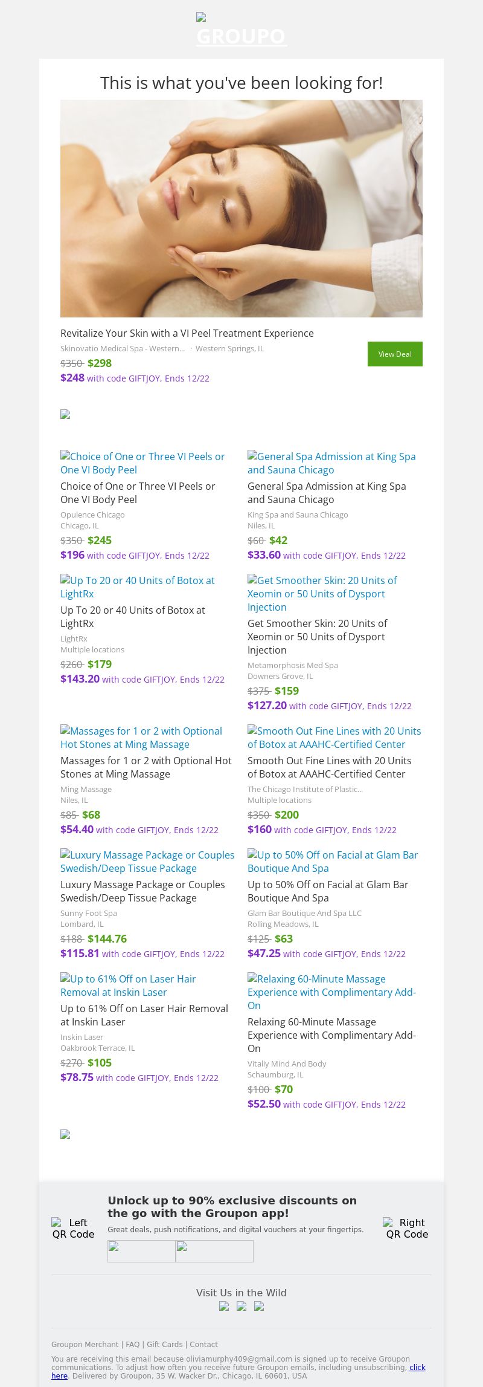Open Ming Massage hot stones image link

[141, 738]
